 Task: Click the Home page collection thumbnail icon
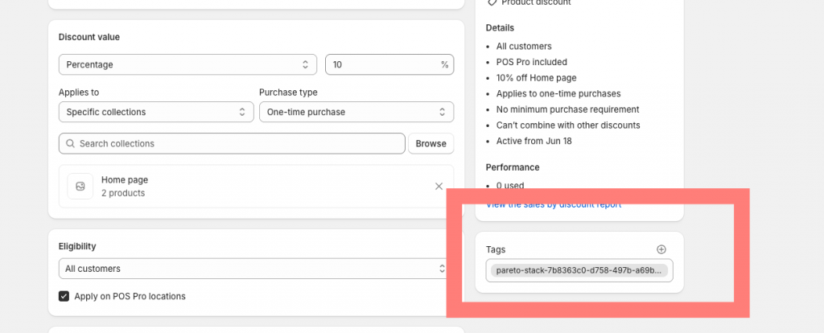[x=80, y=187]
